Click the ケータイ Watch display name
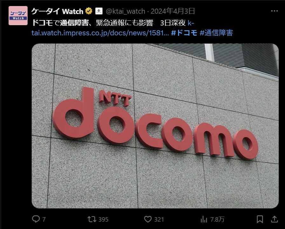This screenshot has height=229, width=285. tap(57, 11)
